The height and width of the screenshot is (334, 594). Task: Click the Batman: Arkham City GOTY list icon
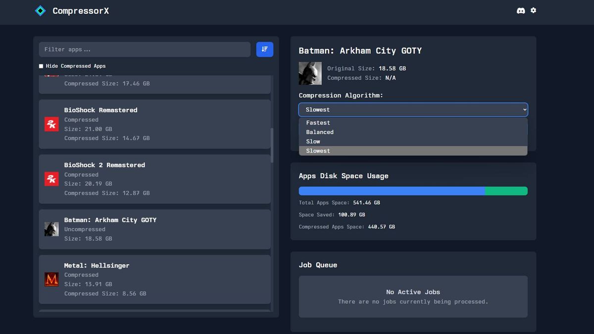point(51,229)
